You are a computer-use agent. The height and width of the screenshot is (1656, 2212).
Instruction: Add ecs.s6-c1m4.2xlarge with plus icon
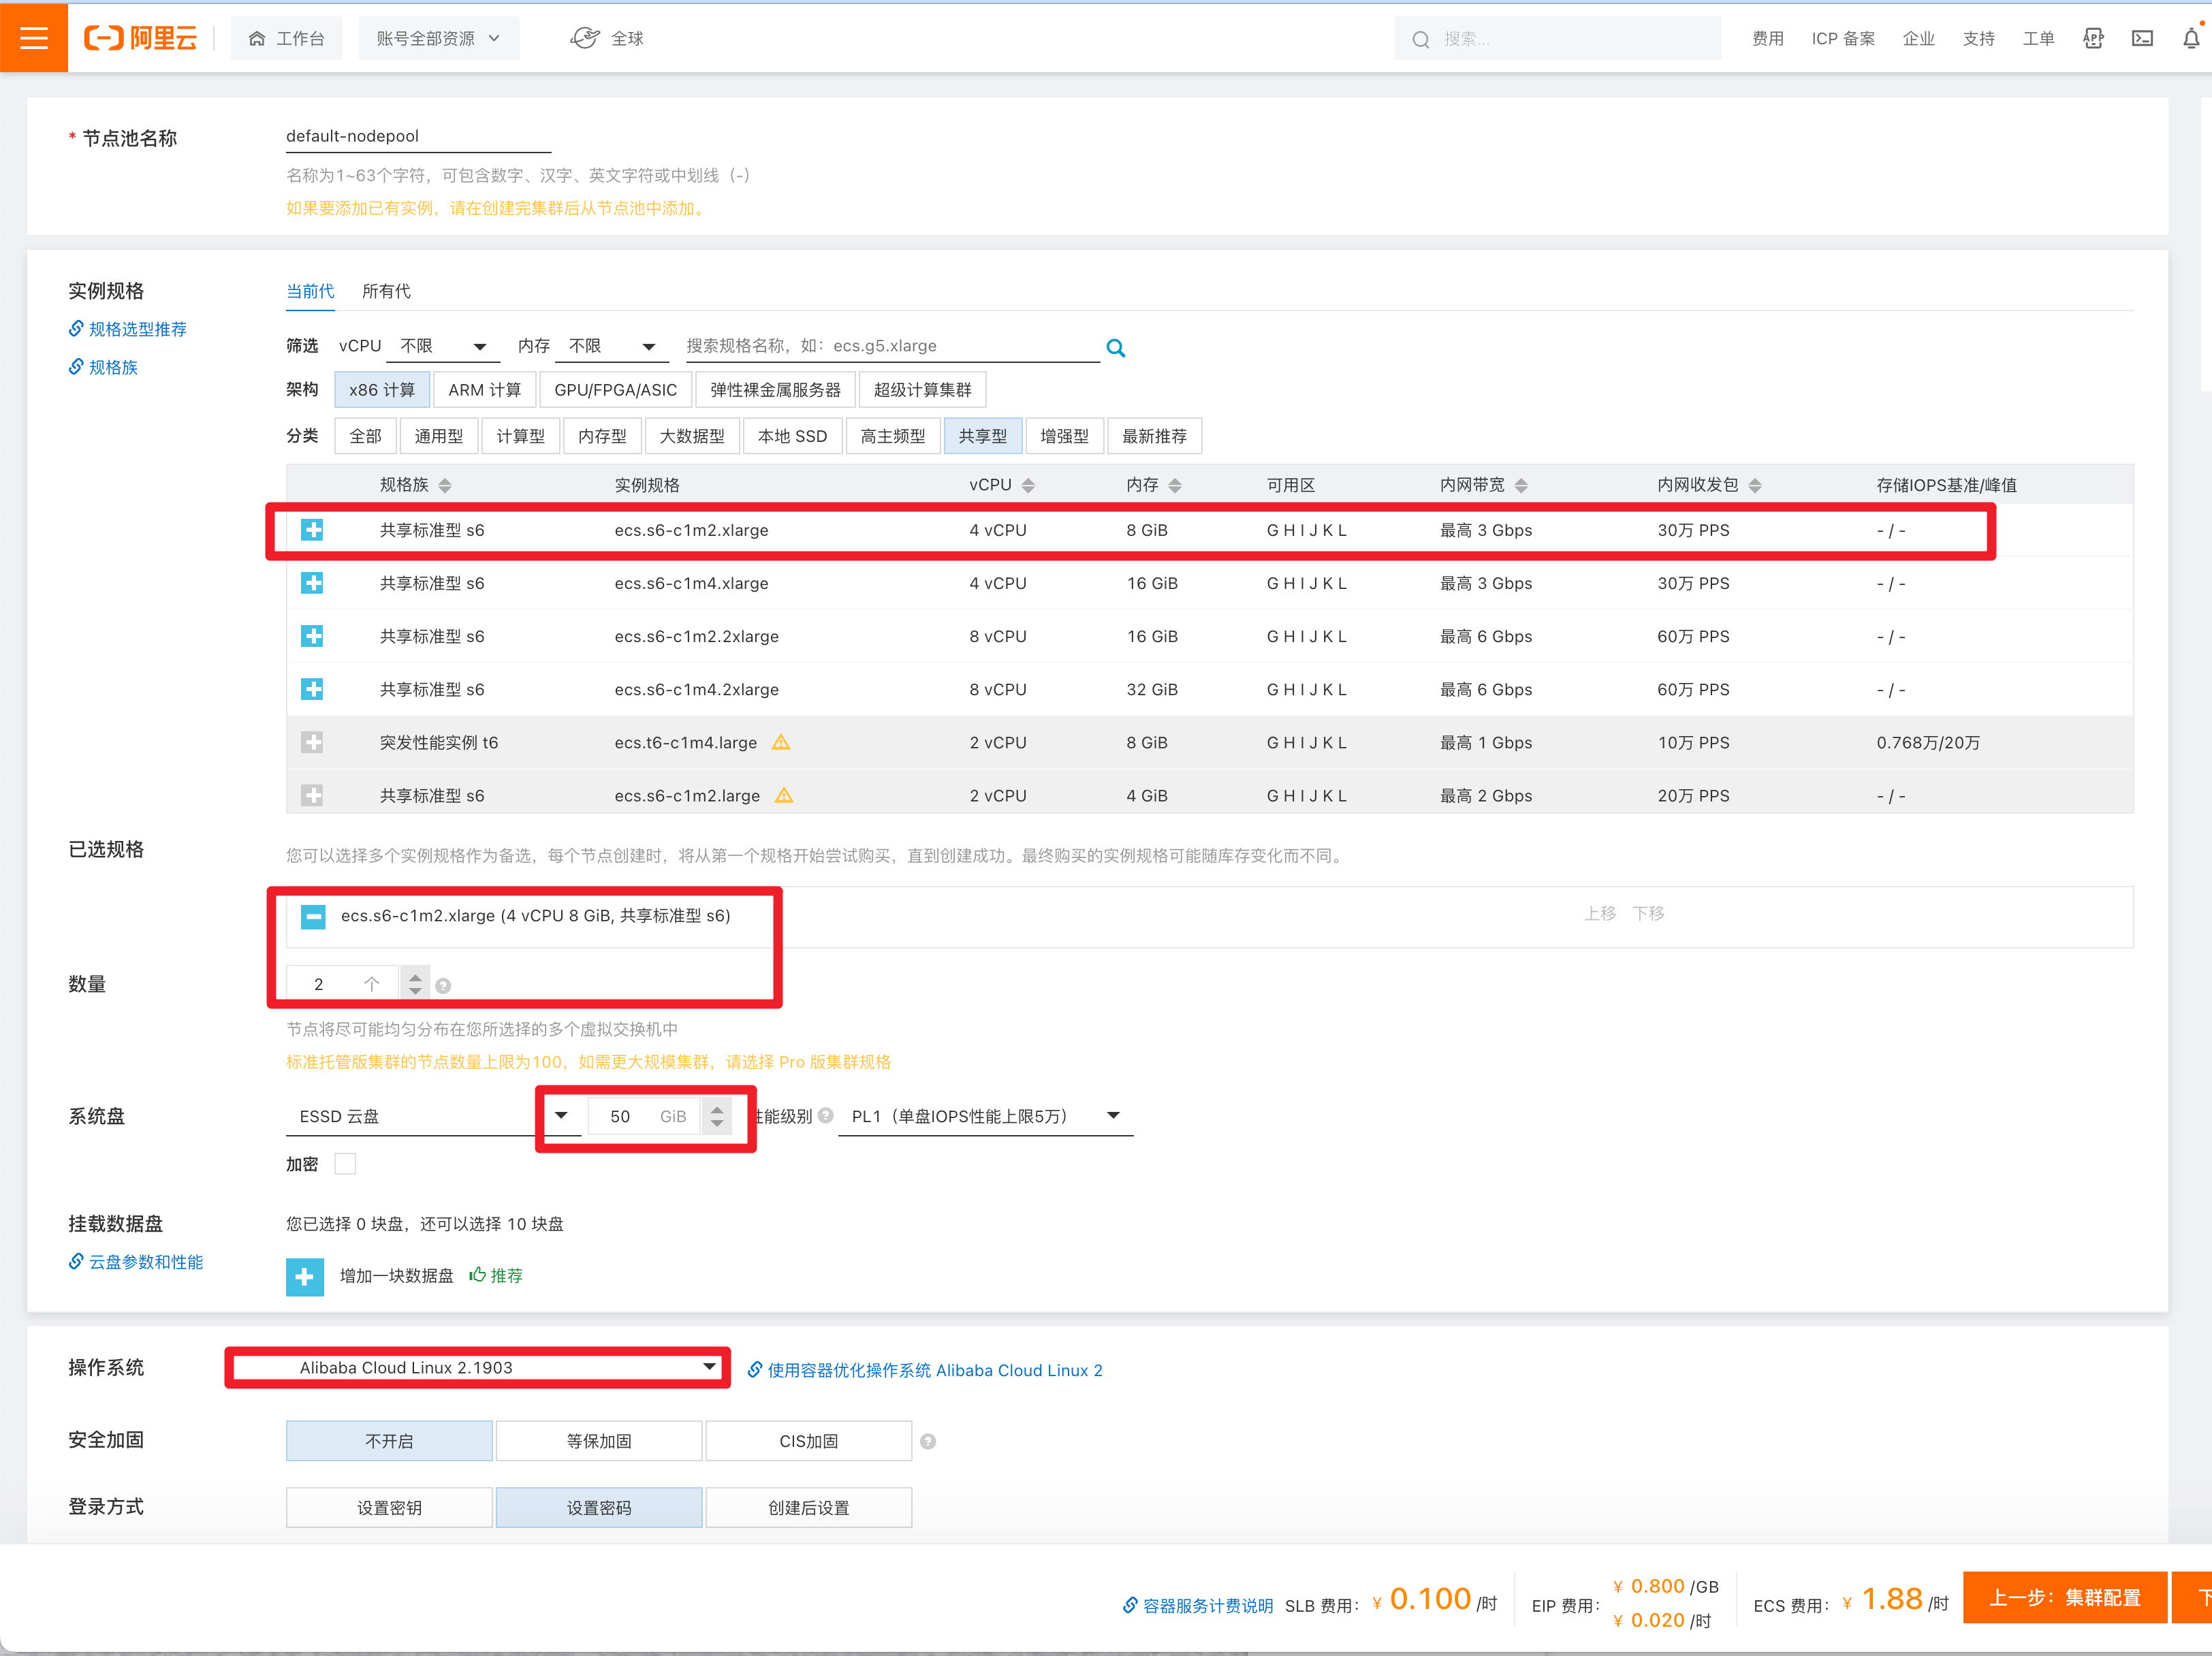[312, 689]
